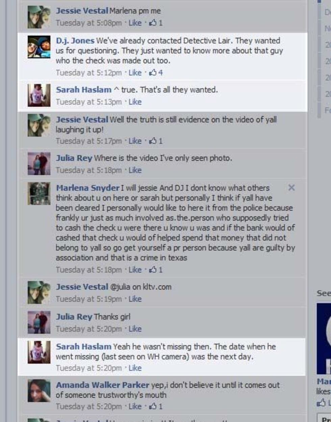
Task: Open Julia Rey's avatar next to 'Where is the video'
Action: pyautogui.click(x=39, y=164)
